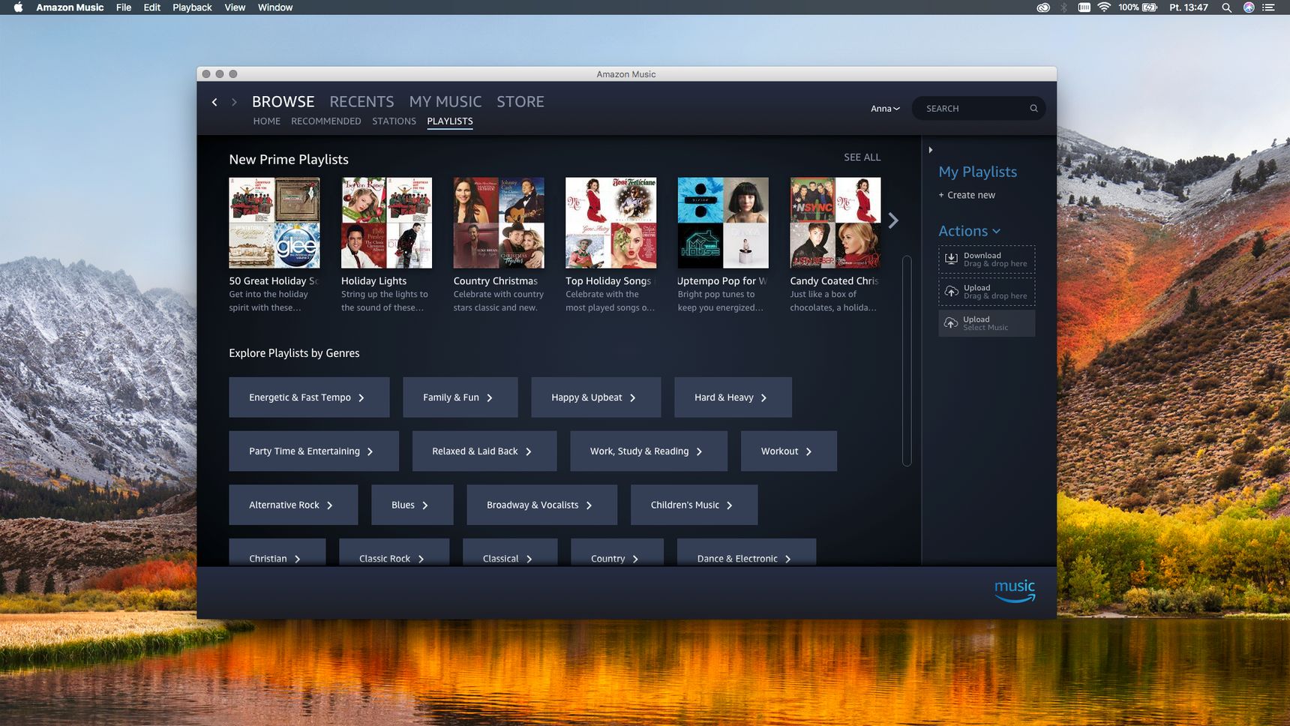Click Creative Cloud menu bar icon
The image size is (1290, 726).
[x=1043, y=7]
